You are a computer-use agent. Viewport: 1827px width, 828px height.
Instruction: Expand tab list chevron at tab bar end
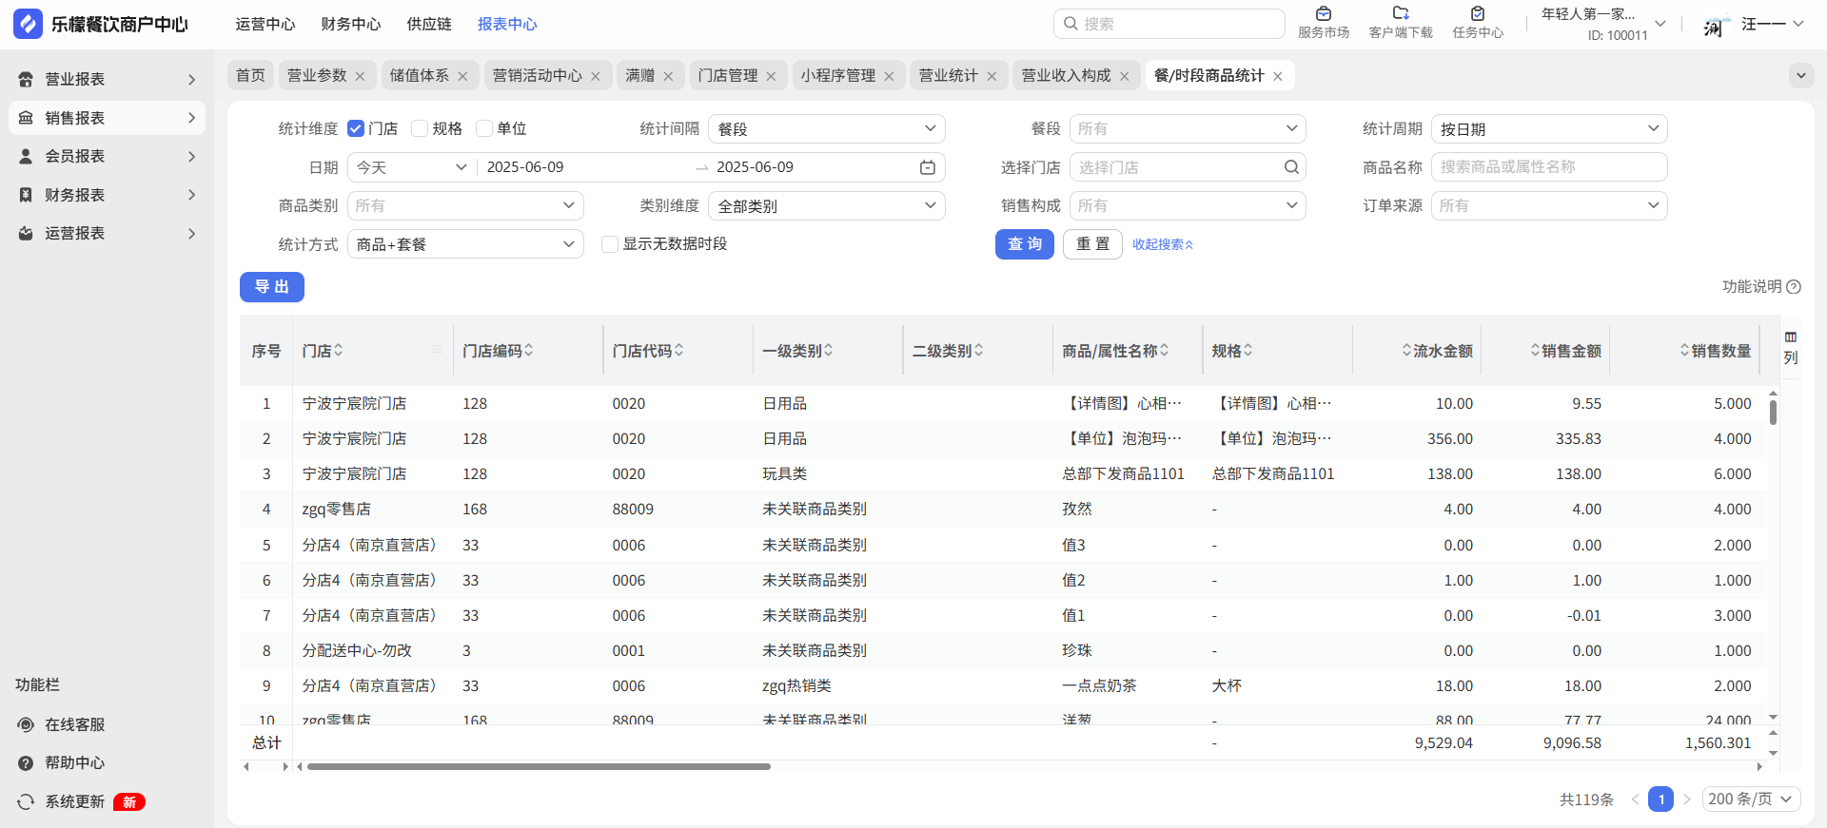click(x=1800, y=75)
